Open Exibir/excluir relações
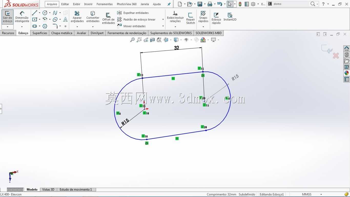Viewport: 350px width, 197px height. coord(175,17)
